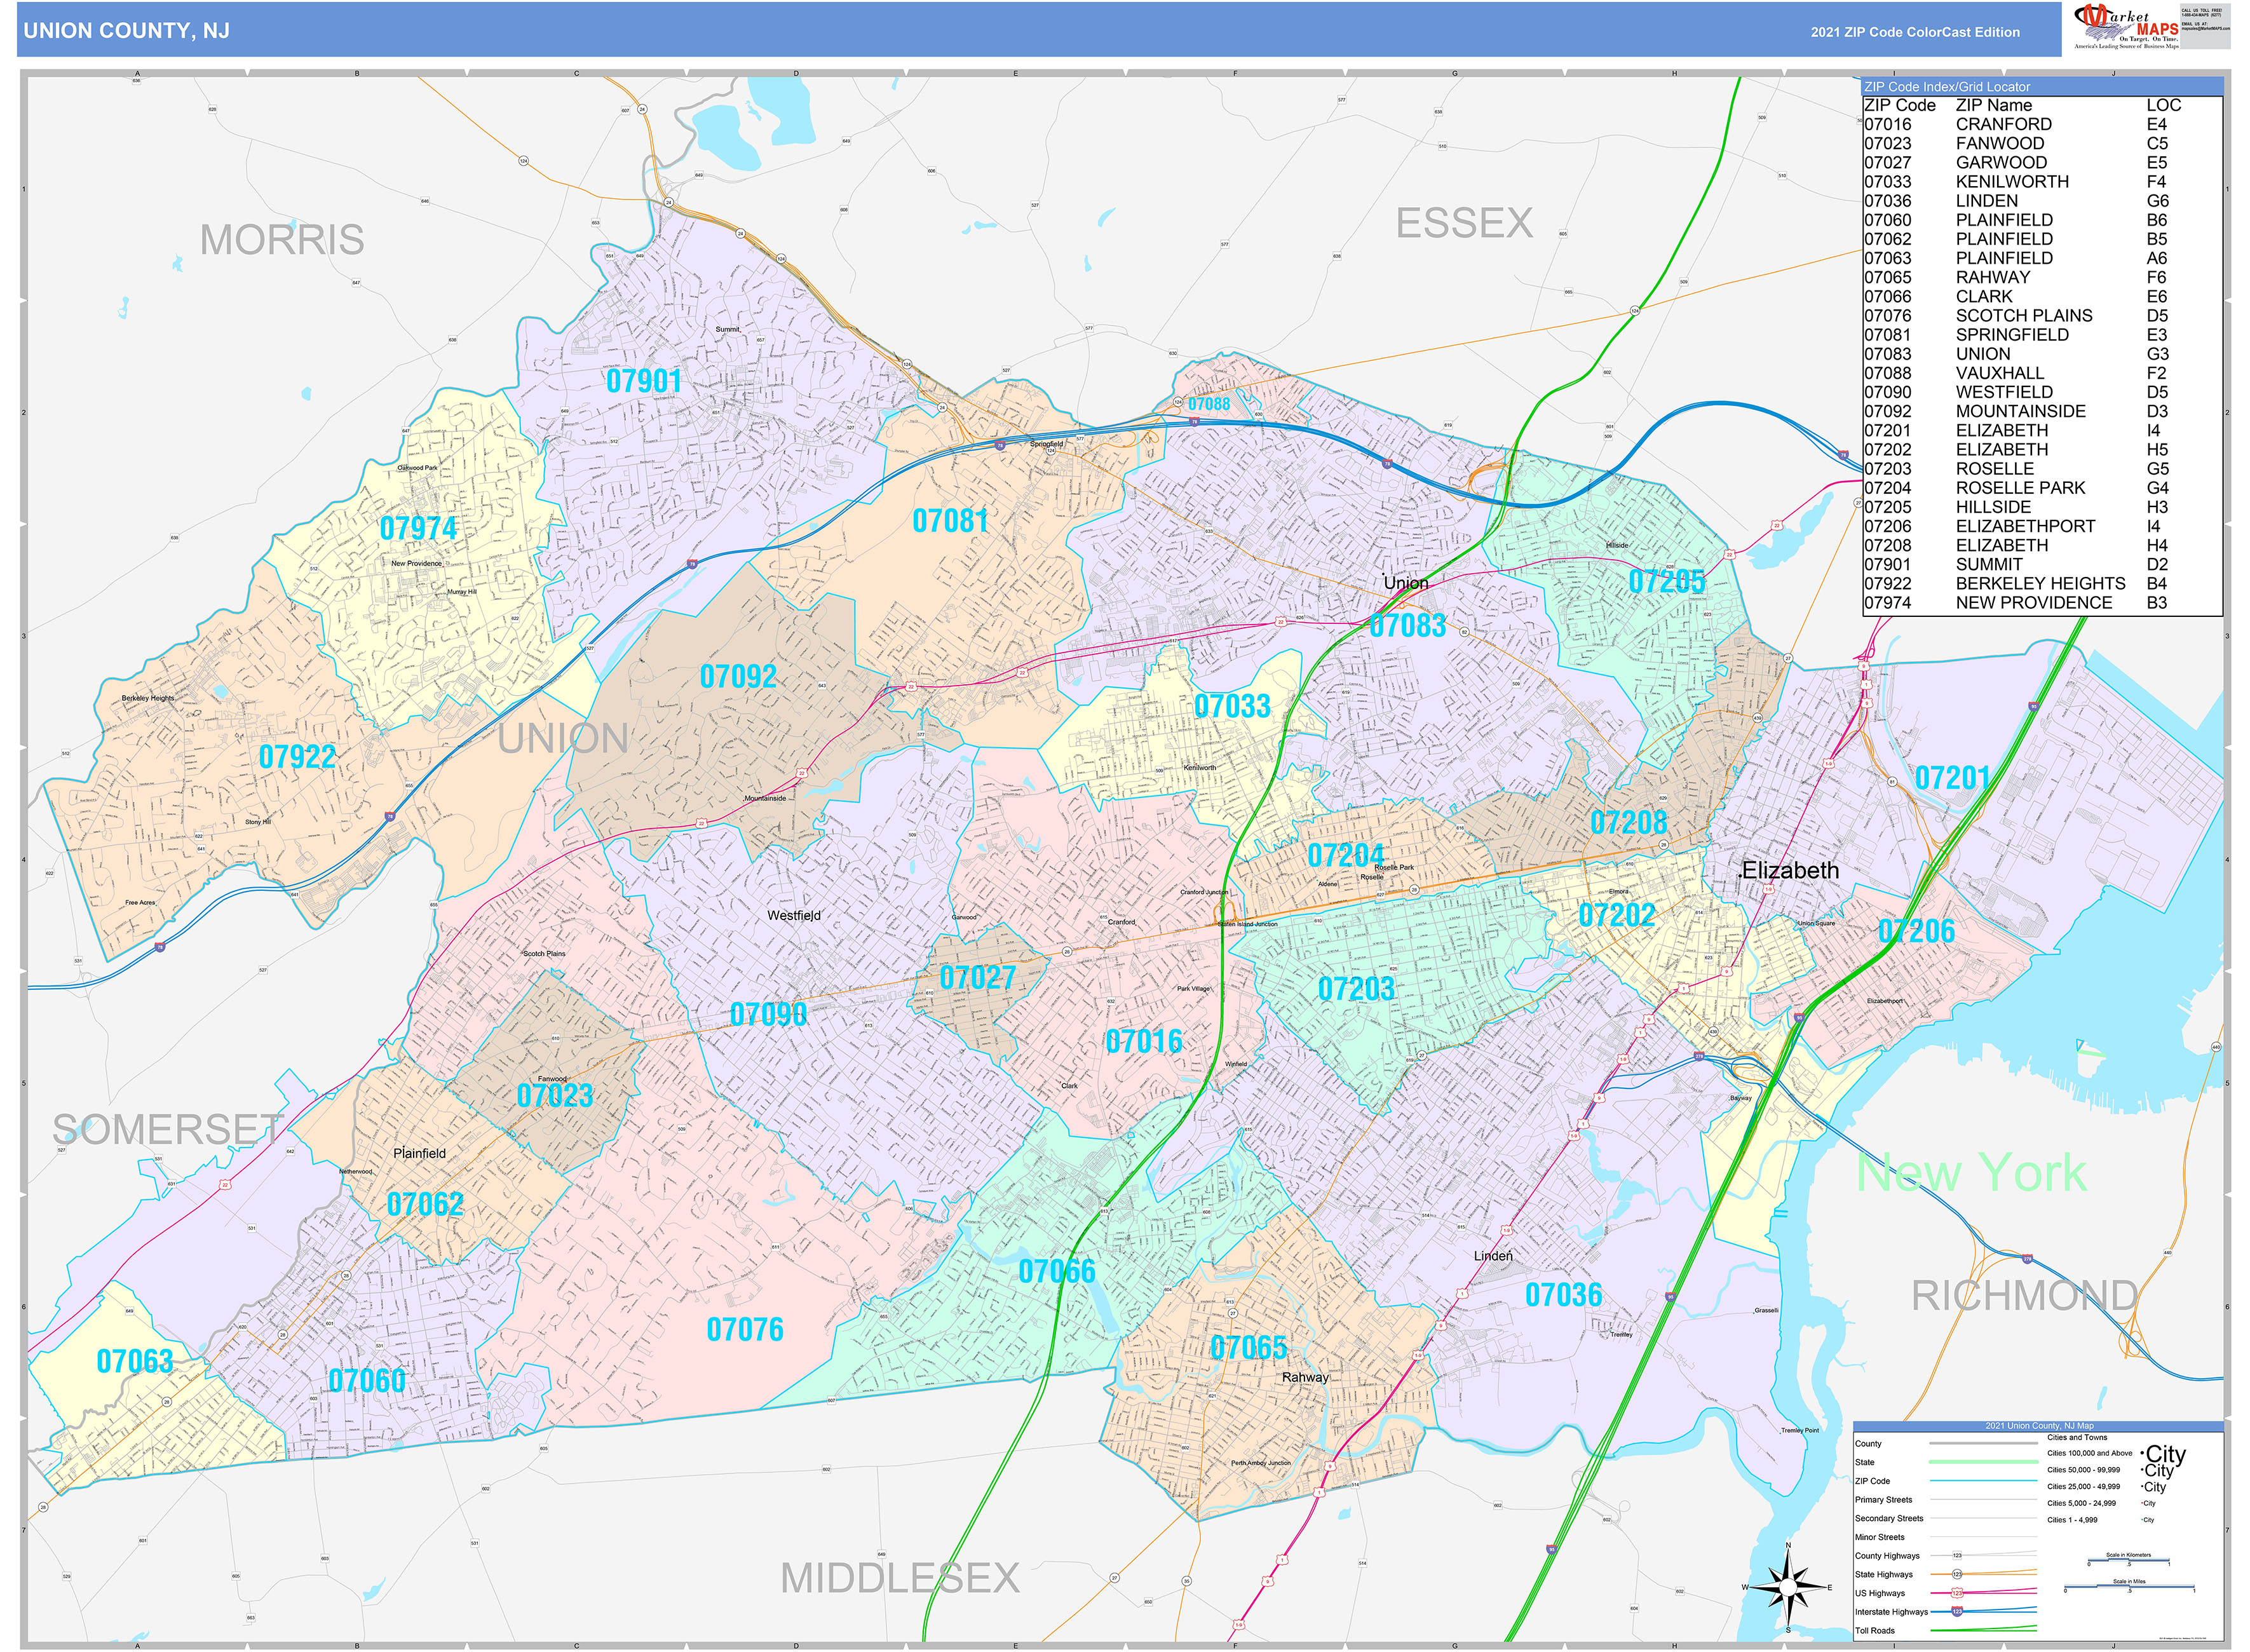
Task: Click the Market Maps logo
Action: tap(2127, 27)
